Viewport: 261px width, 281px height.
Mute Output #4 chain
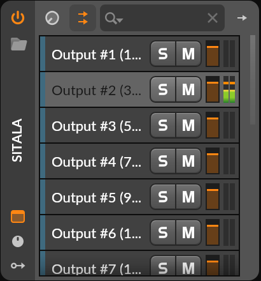point(188,161)
